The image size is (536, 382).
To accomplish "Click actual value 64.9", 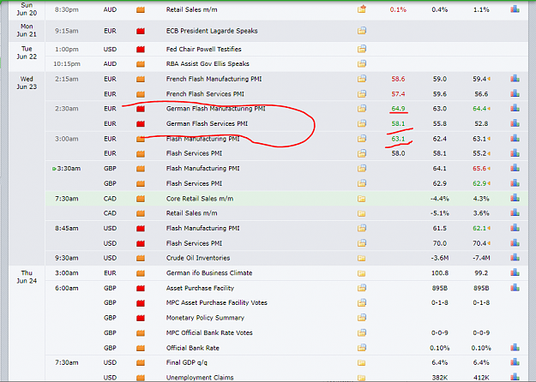I will pyautogui.click(x=398, y=109).
